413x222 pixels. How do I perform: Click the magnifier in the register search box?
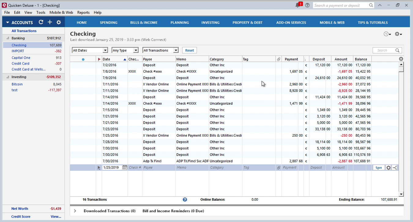pyautogui.click(x=397, y=50)
